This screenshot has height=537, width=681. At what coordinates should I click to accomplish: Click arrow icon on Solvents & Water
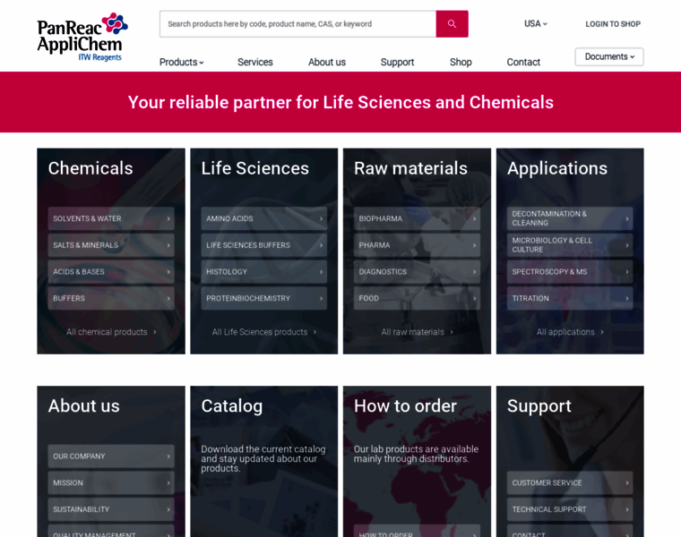point(168,218)
